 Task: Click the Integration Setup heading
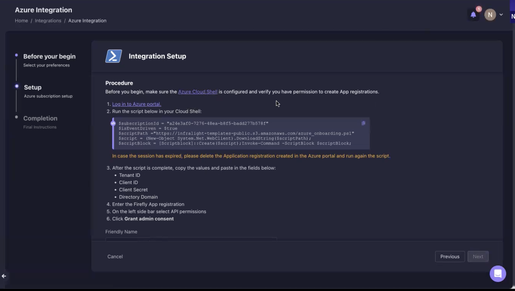157,57
